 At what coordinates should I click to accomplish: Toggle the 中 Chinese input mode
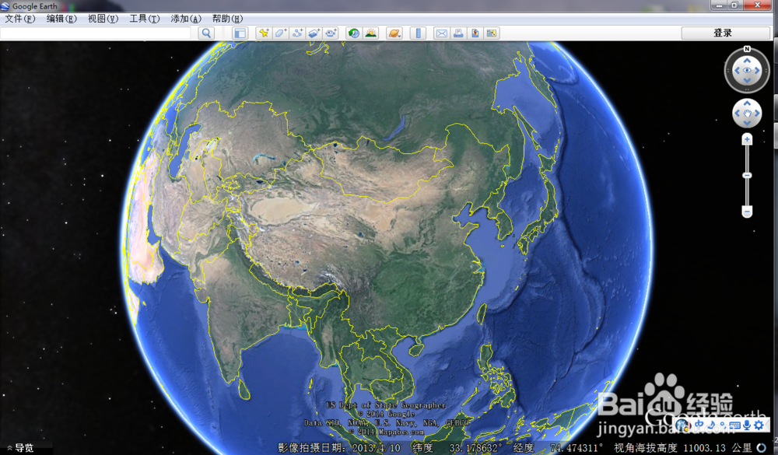(699, 425)
